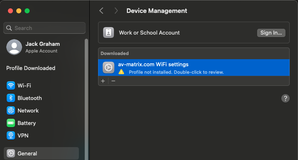
Task: Click the magnifying glass search icon
Action: point(9,28)
